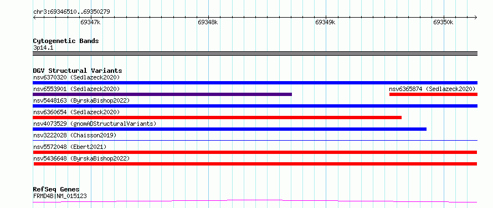Click the nsv5572048 (Ebert2021) label
The height and width of the screenshot is (208, 493).
coord(70,147)
